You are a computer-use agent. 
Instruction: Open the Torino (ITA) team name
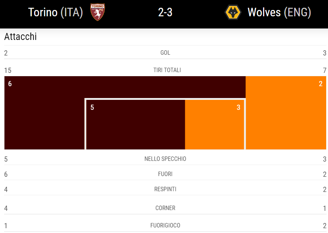pos(56,12)
